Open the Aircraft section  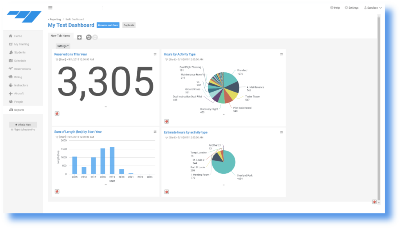click(19, 93)
